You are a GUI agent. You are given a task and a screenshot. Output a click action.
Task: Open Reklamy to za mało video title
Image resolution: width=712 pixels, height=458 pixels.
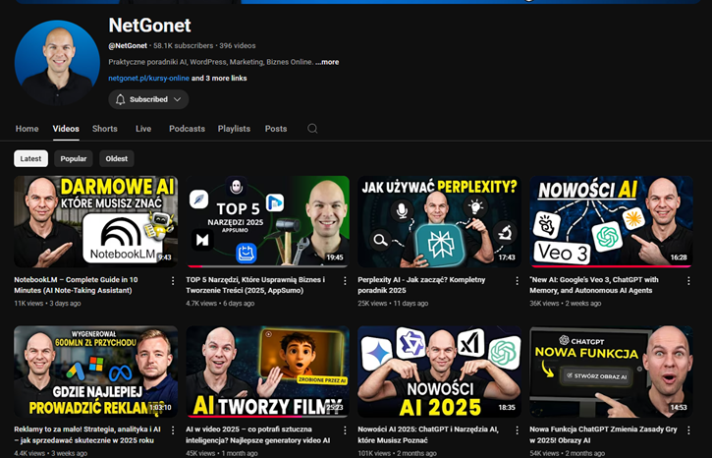click(x=87, y=434)
